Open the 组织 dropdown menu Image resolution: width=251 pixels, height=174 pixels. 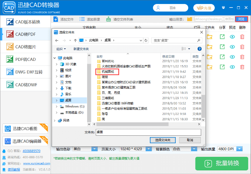[x=61, y=49]
